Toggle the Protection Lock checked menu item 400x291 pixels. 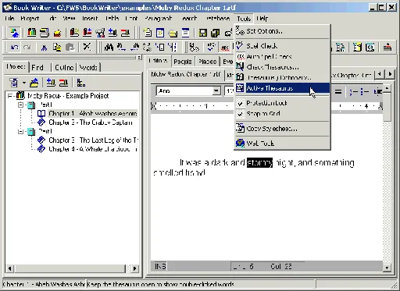(x=283, y=103)
